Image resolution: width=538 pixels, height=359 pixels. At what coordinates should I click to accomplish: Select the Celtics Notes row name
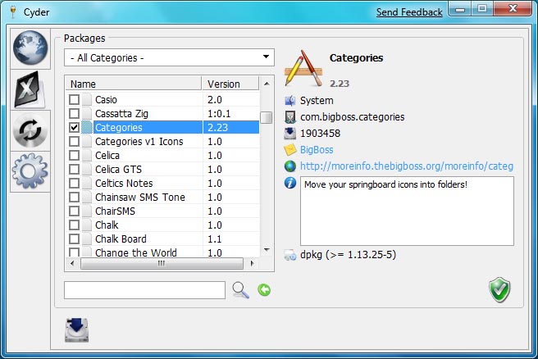click(124, 184)
